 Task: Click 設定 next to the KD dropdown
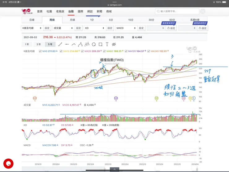tap(110, 28)
